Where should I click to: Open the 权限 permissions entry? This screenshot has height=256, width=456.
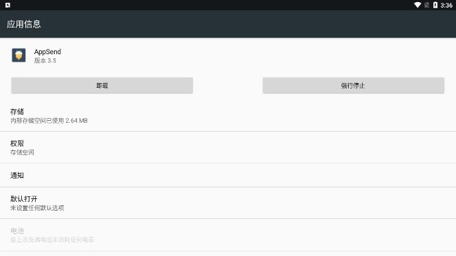[228, 148]
